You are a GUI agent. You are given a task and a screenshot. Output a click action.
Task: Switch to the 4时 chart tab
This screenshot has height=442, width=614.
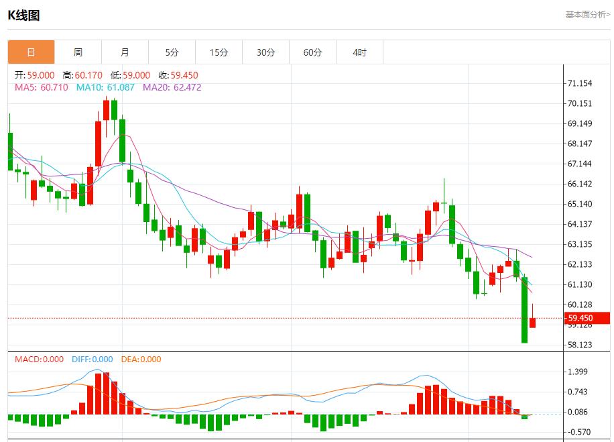pos(359,52)
